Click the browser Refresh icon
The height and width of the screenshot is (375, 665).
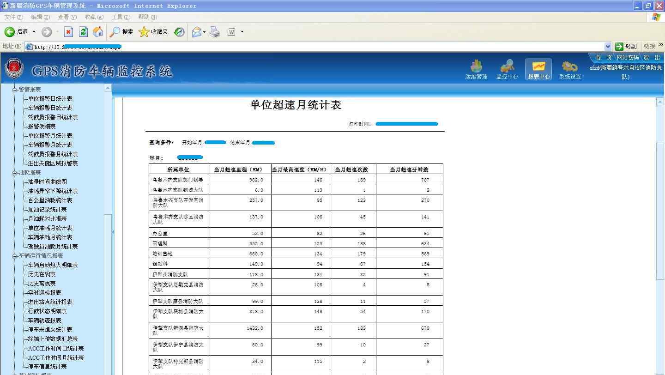pos(83,32)
